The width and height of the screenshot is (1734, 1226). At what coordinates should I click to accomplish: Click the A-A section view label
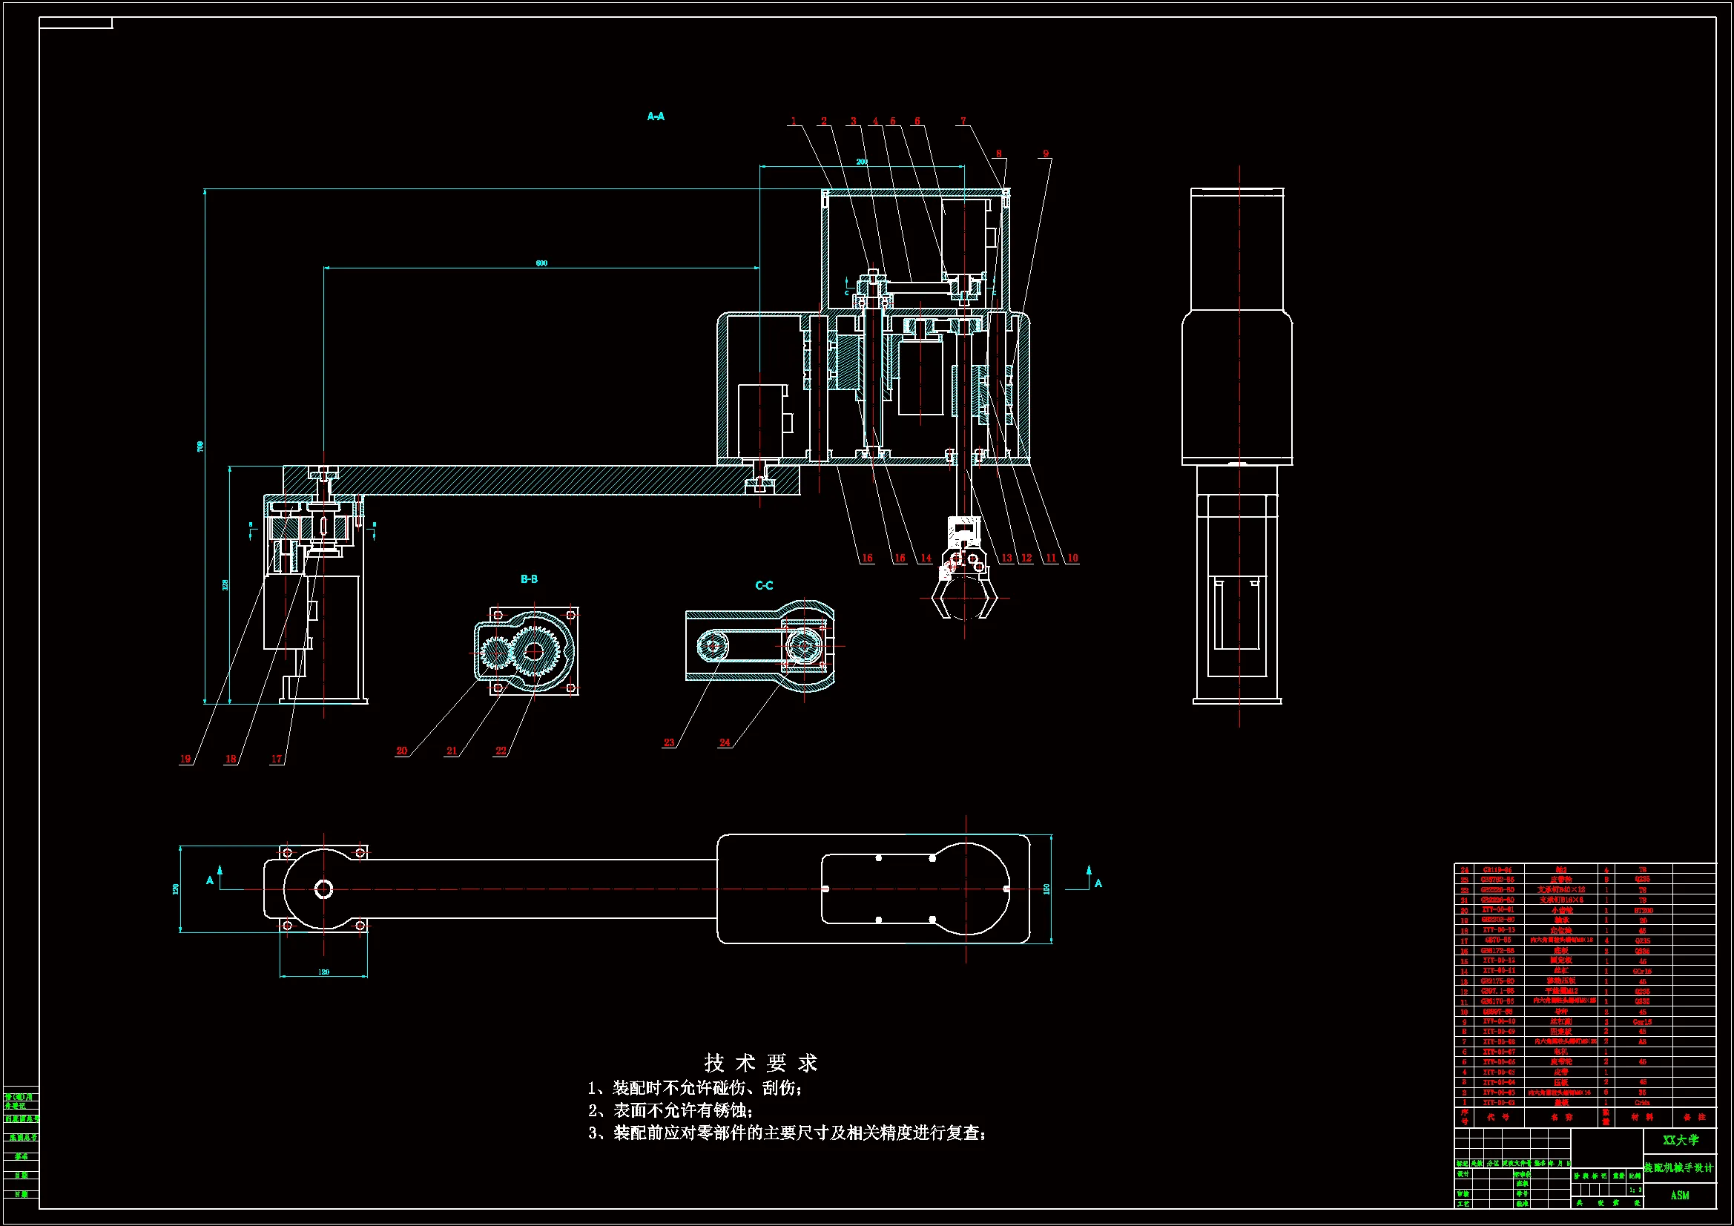pos(656,116)
